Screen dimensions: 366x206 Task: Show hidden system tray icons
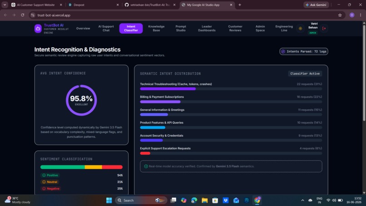pyautogui.click(x=302, y=201)
